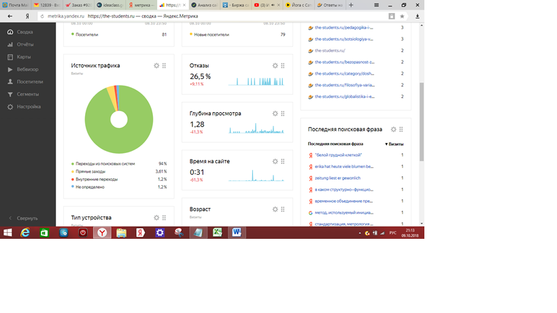Click the drag handle of Тип устройства widget
This screenshot has width=557, height=313.
coord(164,218)
